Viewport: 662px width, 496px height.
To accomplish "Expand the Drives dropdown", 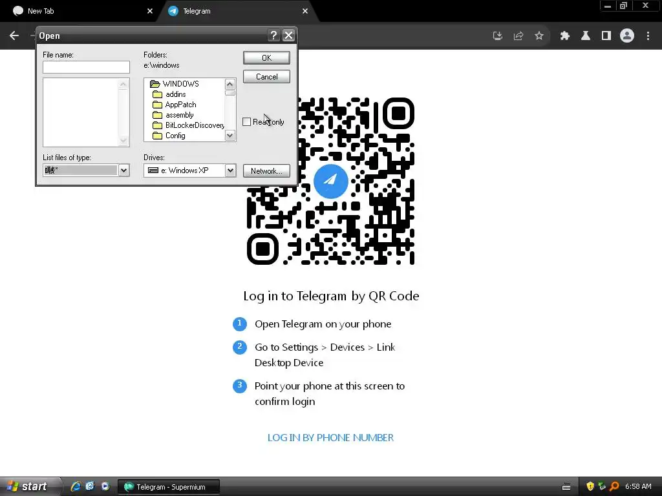I will coord(230,170).
